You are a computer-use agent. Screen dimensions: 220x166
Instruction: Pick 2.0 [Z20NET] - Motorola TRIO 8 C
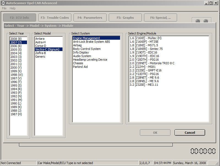[169, 63]
